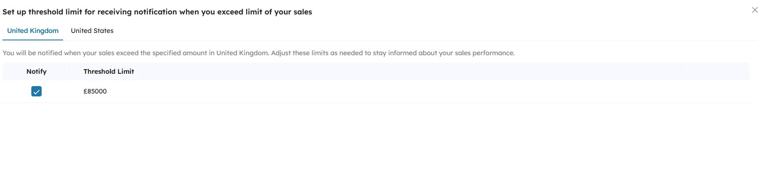Click the Notify column header
Image resolution: width=762 pixels, height=185 pixels.
pyautogui.click(x=36, y=71)
